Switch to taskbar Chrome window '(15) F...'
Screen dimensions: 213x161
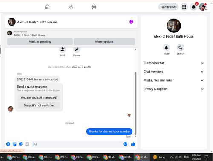pyautogui.click(x=61, y=157)
